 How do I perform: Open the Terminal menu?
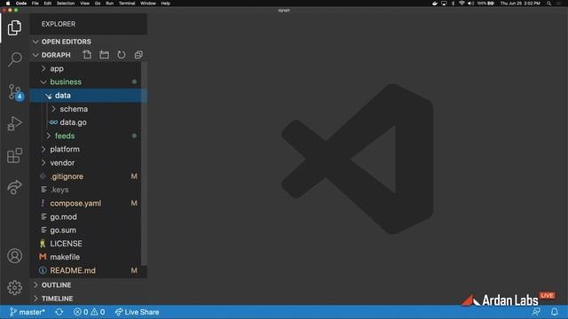coord(127,4)
